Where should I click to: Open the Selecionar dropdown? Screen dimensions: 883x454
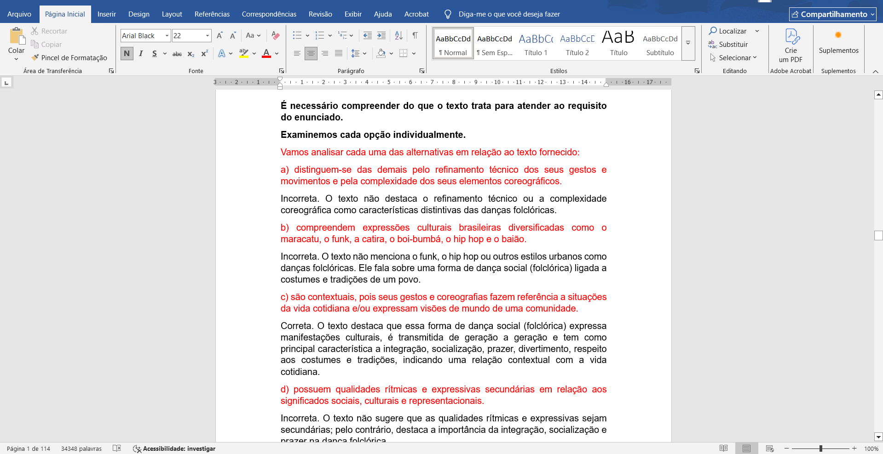coord(733,57)
